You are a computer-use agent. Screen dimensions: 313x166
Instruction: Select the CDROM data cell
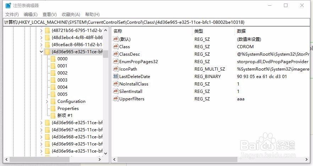coord(245,47)
